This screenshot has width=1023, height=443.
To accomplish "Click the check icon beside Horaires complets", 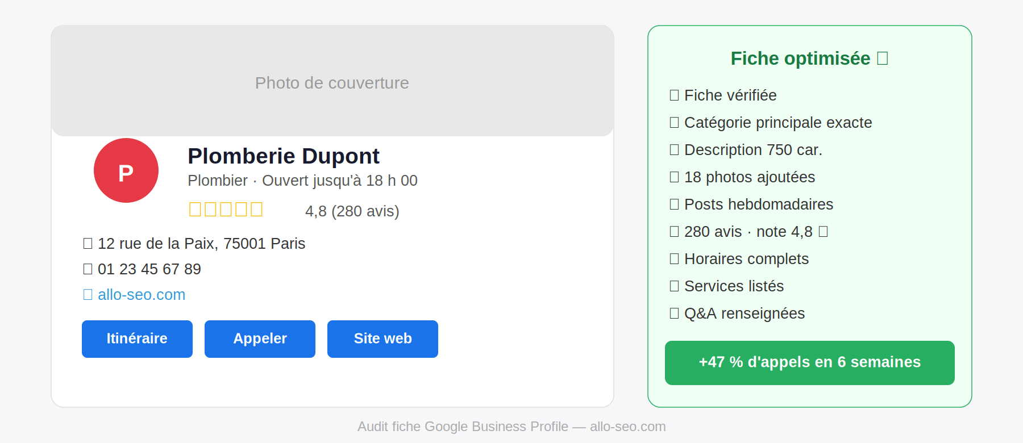I will pyautogui.click(x=674, y=259).
